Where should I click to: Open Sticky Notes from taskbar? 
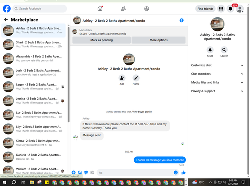pos(47,182)
